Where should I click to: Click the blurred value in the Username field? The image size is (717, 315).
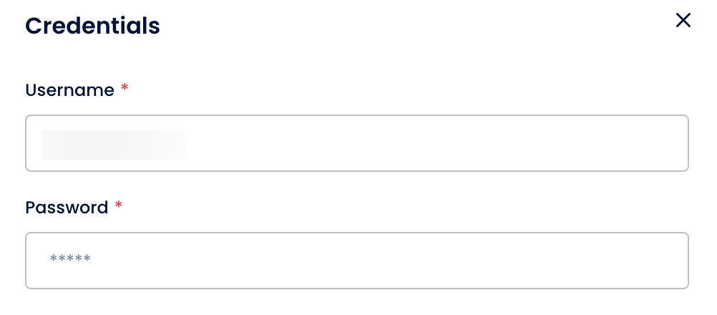pyautogui.click(x=113, y=144)
